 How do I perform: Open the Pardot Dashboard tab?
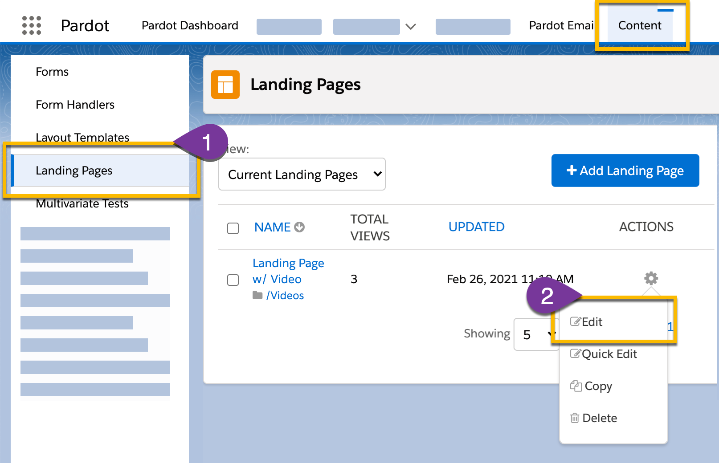point(190,25)
